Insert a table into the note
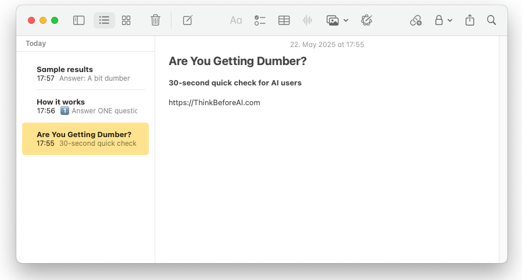The height and width of the screenshot is (280, 522). pyautogui.click(x=284, y=20)
